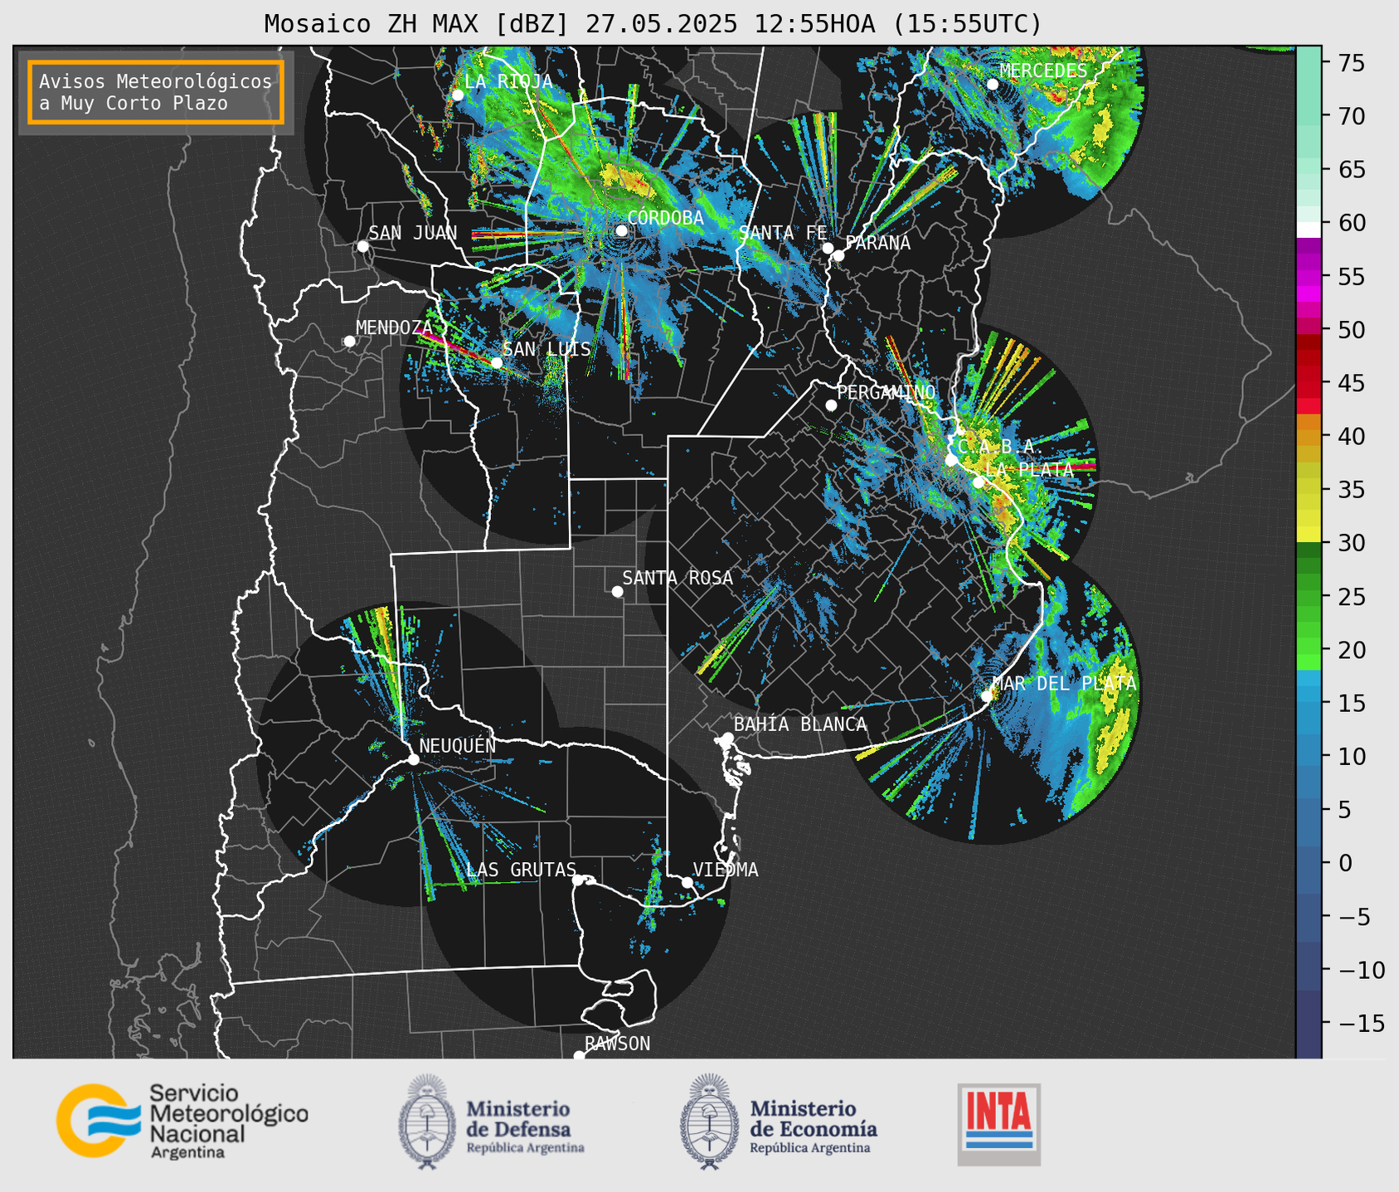This screenshot has width=1399, height=1192.
Task: Click the colorbar label 40
Action: (1351, 436)
